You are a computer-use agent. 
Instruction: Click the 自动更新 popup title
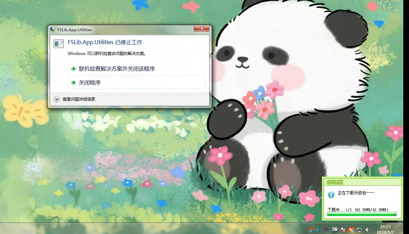click(x=334, y=182)
